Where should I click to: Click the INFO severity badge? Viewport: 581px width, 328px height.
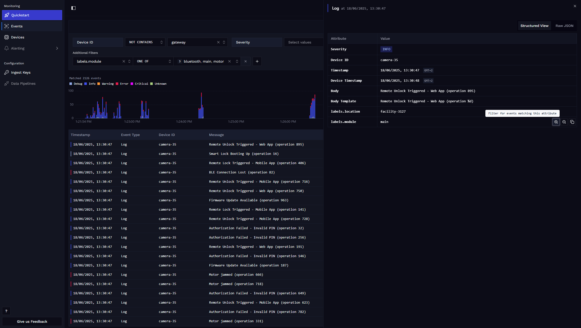tap(386, 49)
